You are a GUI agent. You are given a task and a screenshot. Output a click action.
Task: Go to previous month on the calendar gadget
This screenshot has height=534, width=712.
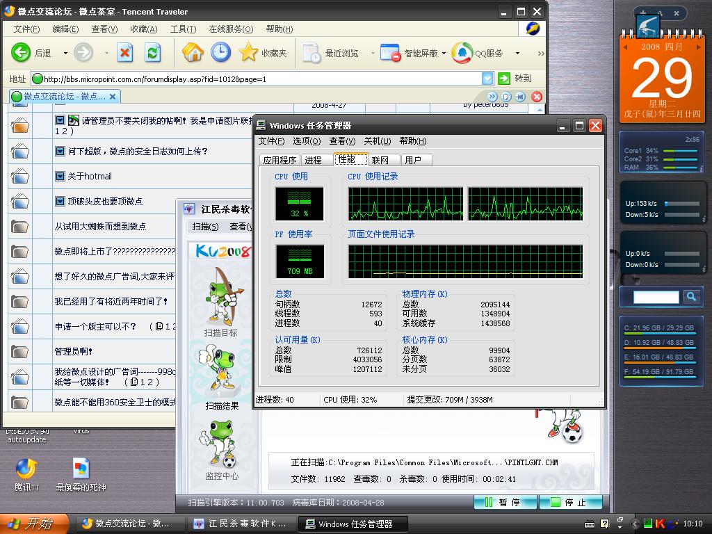626,47
